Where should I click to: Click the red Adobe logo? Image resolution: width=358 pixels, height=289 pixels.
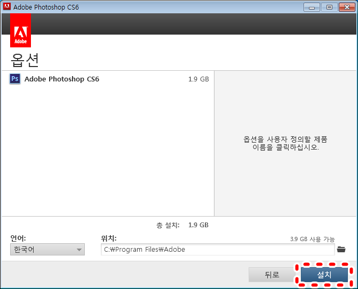coord(21,30)
